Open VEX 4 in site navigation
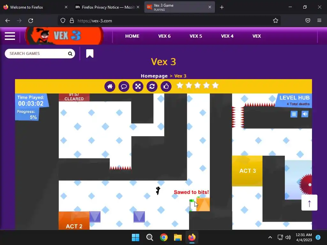 (227, 36)
